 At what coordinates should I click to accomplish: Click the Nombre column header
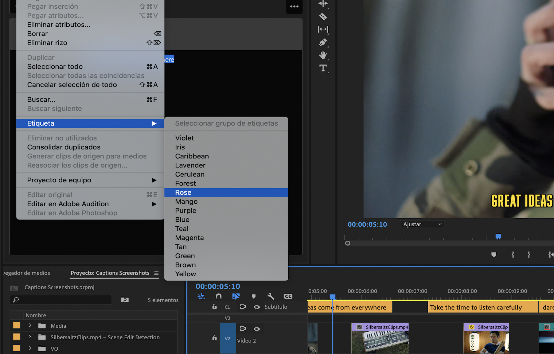(36, 315)
